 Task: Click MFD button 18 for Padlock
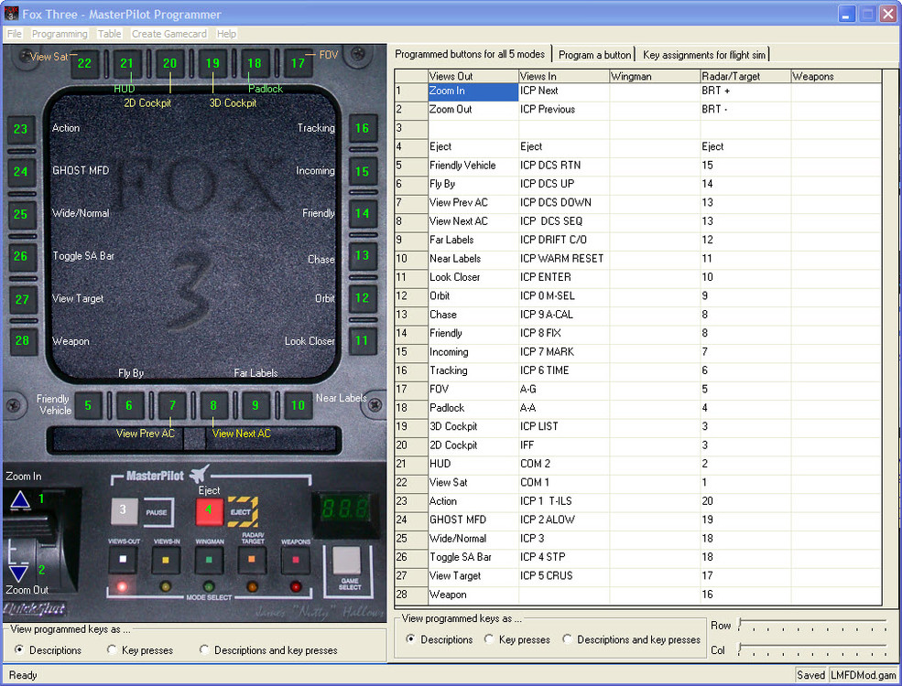tap(255, 63)
